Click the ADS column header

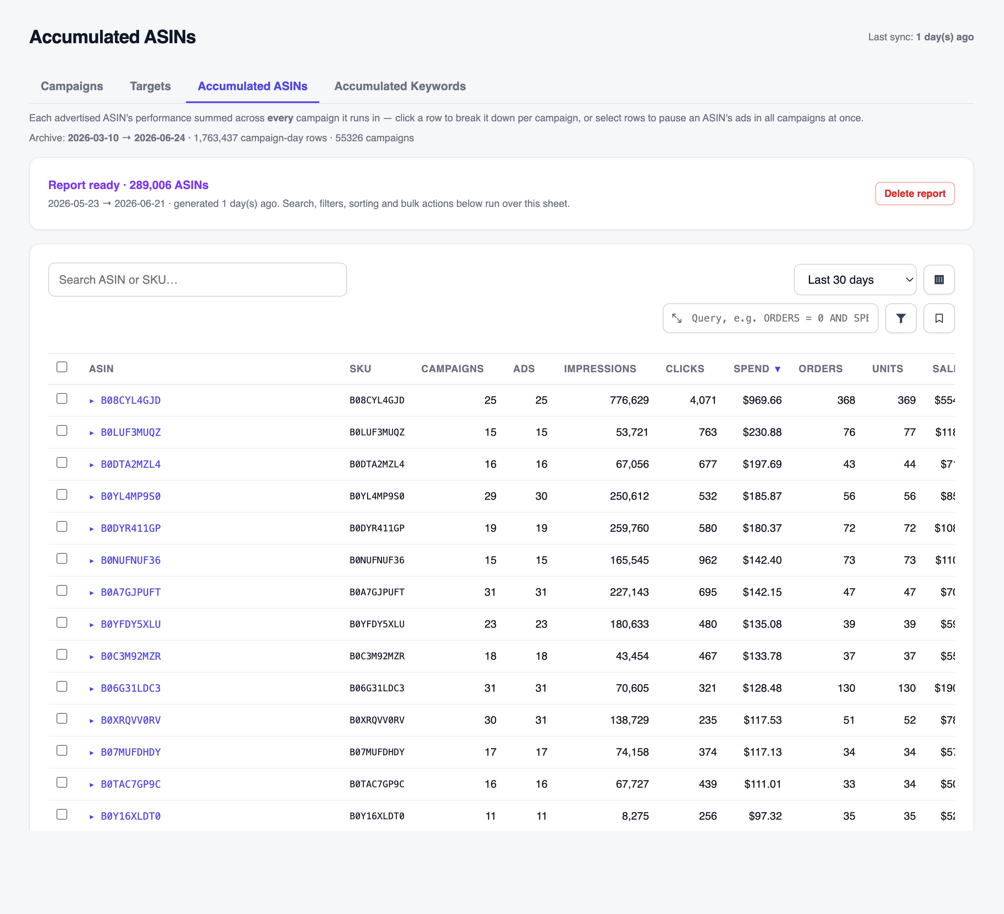point(524,369)
